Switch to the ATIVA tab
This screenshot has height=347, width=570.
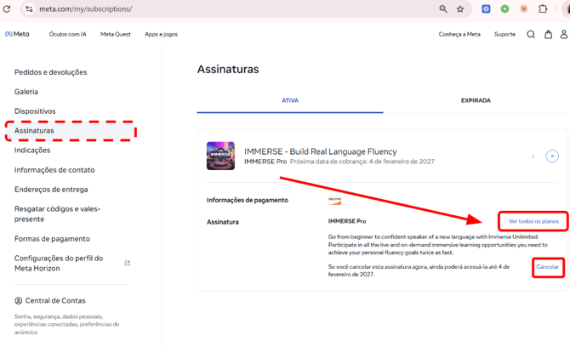290,100
